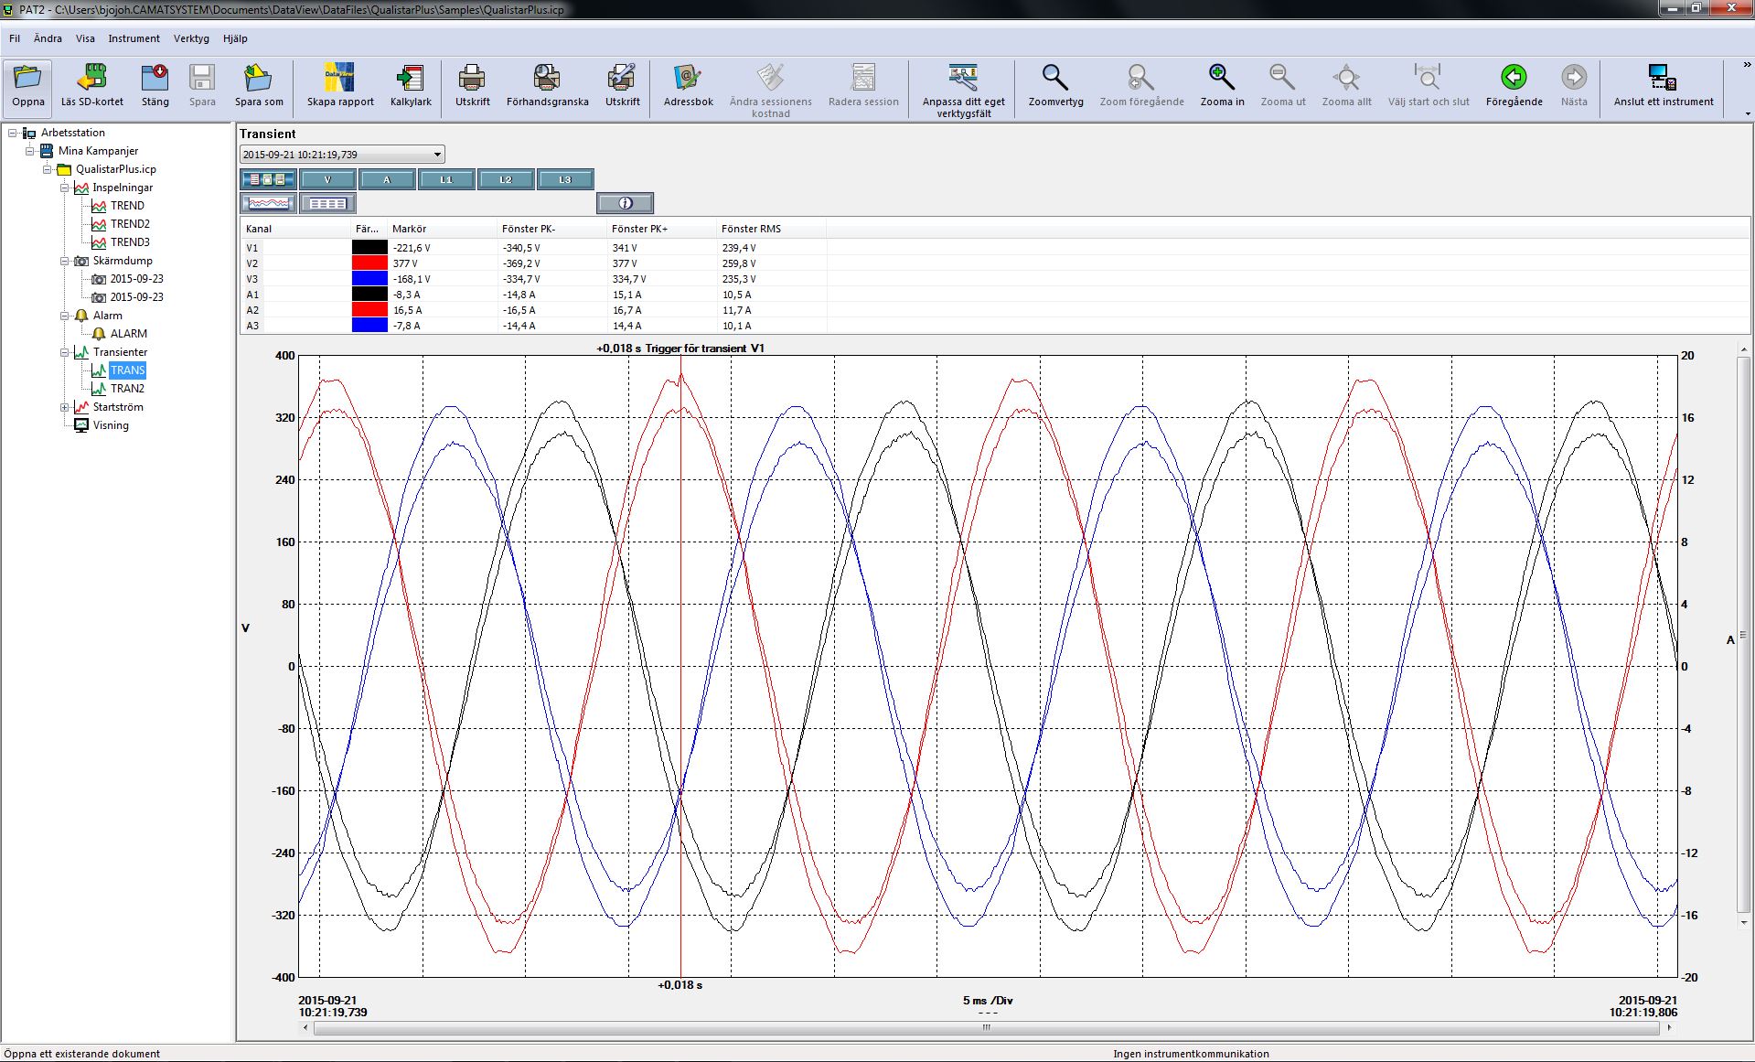The image size is (1755, 1062).
Task: Open Skapa rapport tool
Action: [x=340, y=79]
